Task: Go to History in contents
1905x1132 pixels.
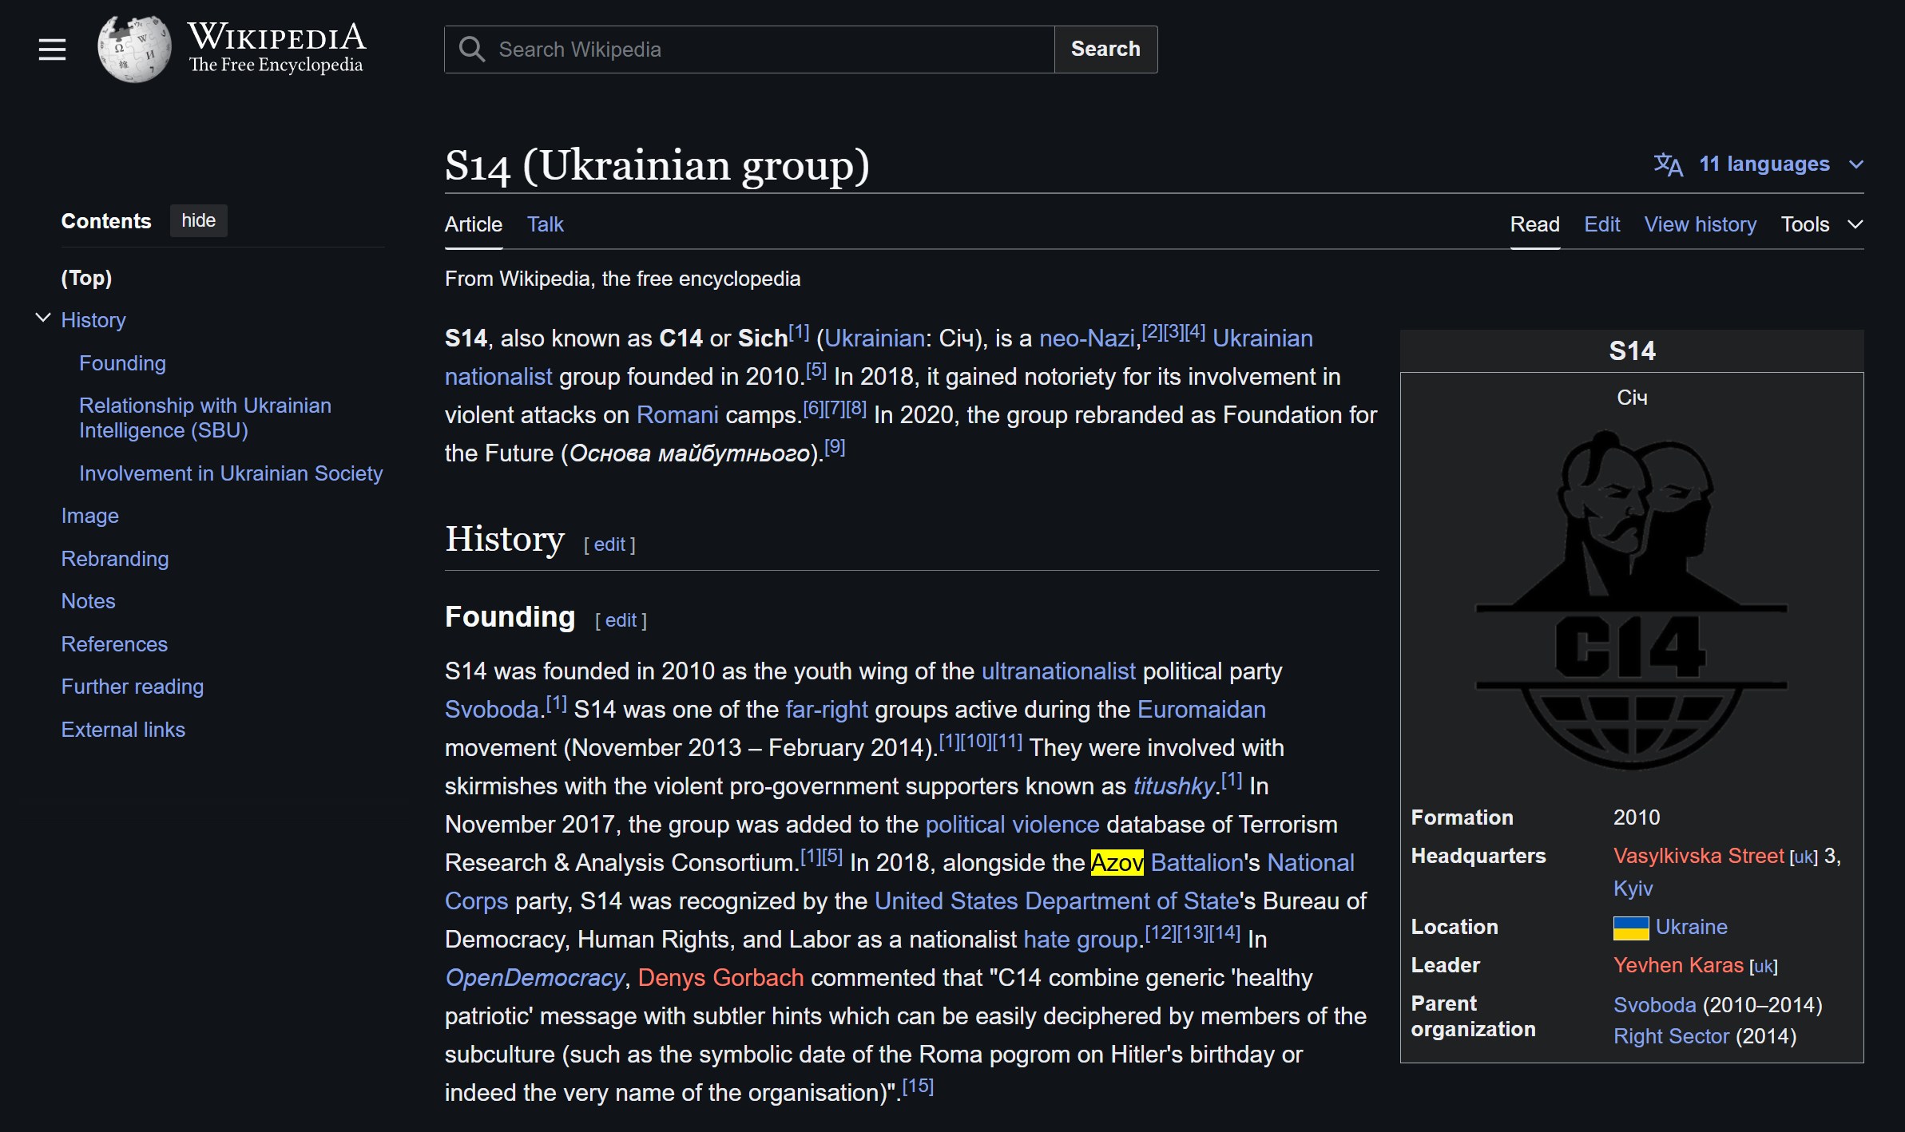Action: (93, 320)
